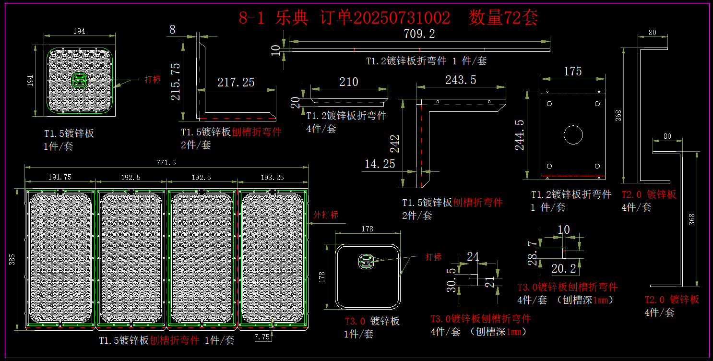The height and width of the screenshot is (361, 713).
Task: Click the 244.5 vertical dimension
Action: (520, 135)
